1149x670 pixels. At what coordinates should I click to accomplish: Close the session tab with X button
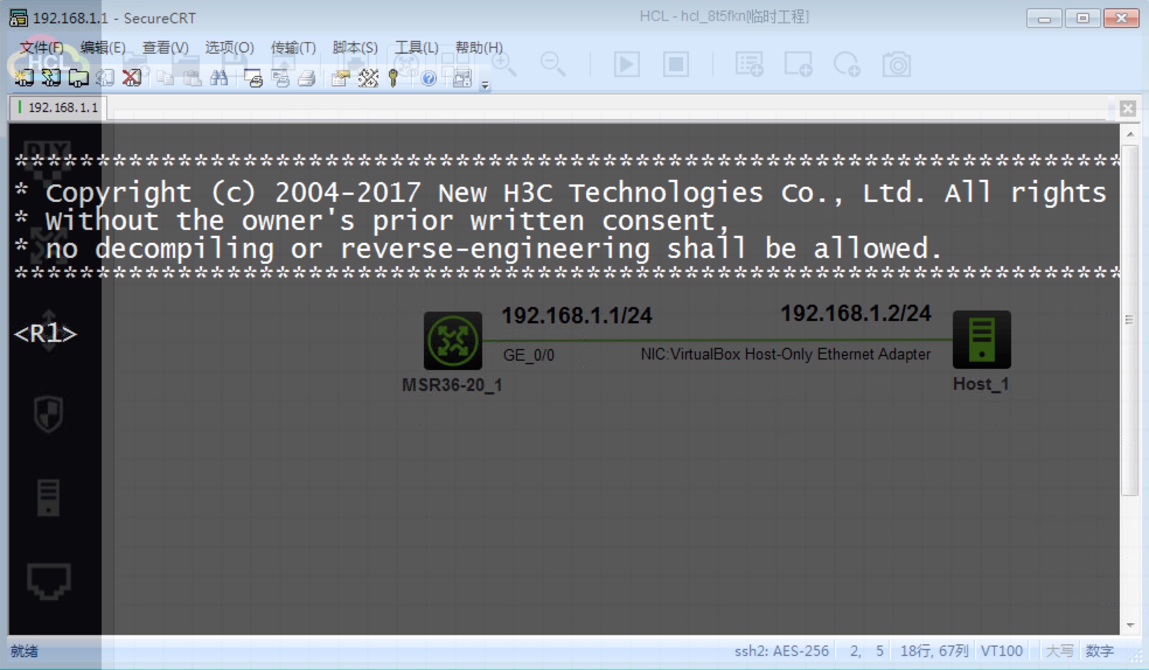pyautogui.click(x=1127, y=108)
